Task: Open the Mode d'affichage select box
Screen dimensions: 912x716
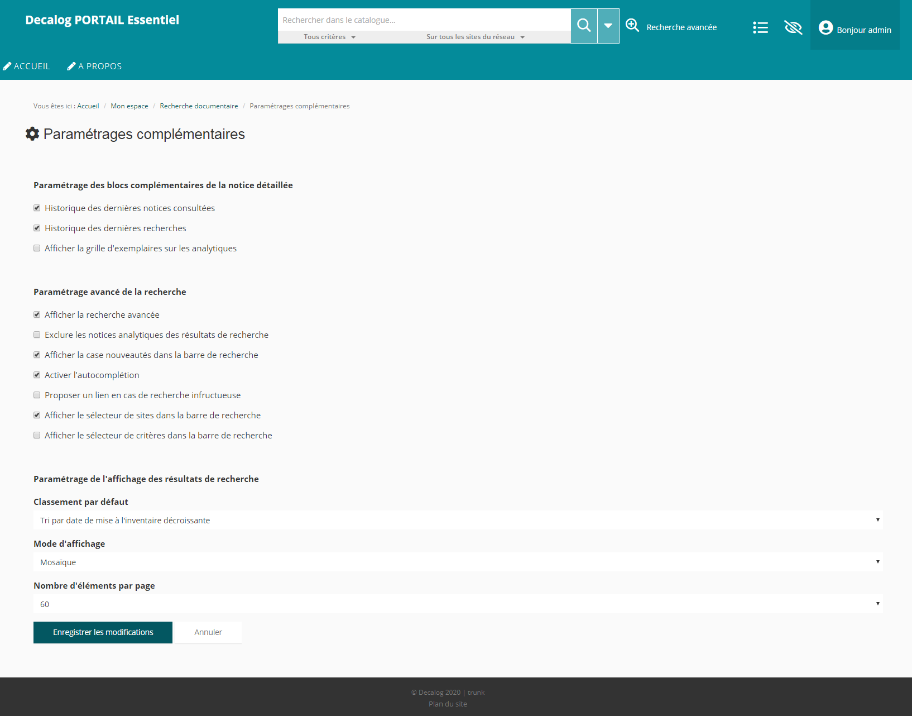Action: pyautogui.click(x=458, y=562)
